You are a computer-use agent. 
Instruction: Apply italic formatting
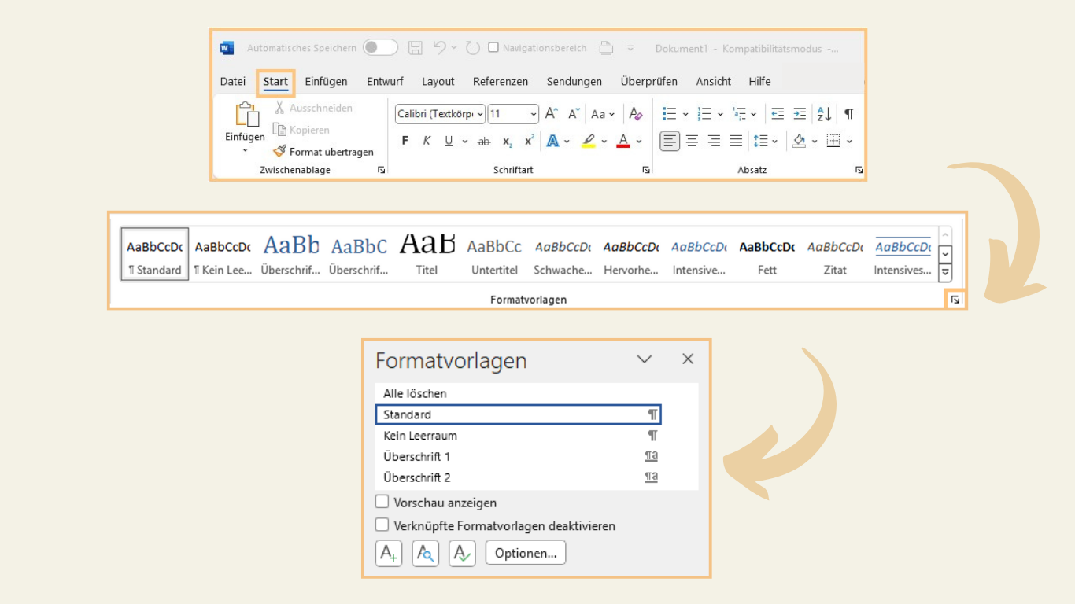(426, 141)
